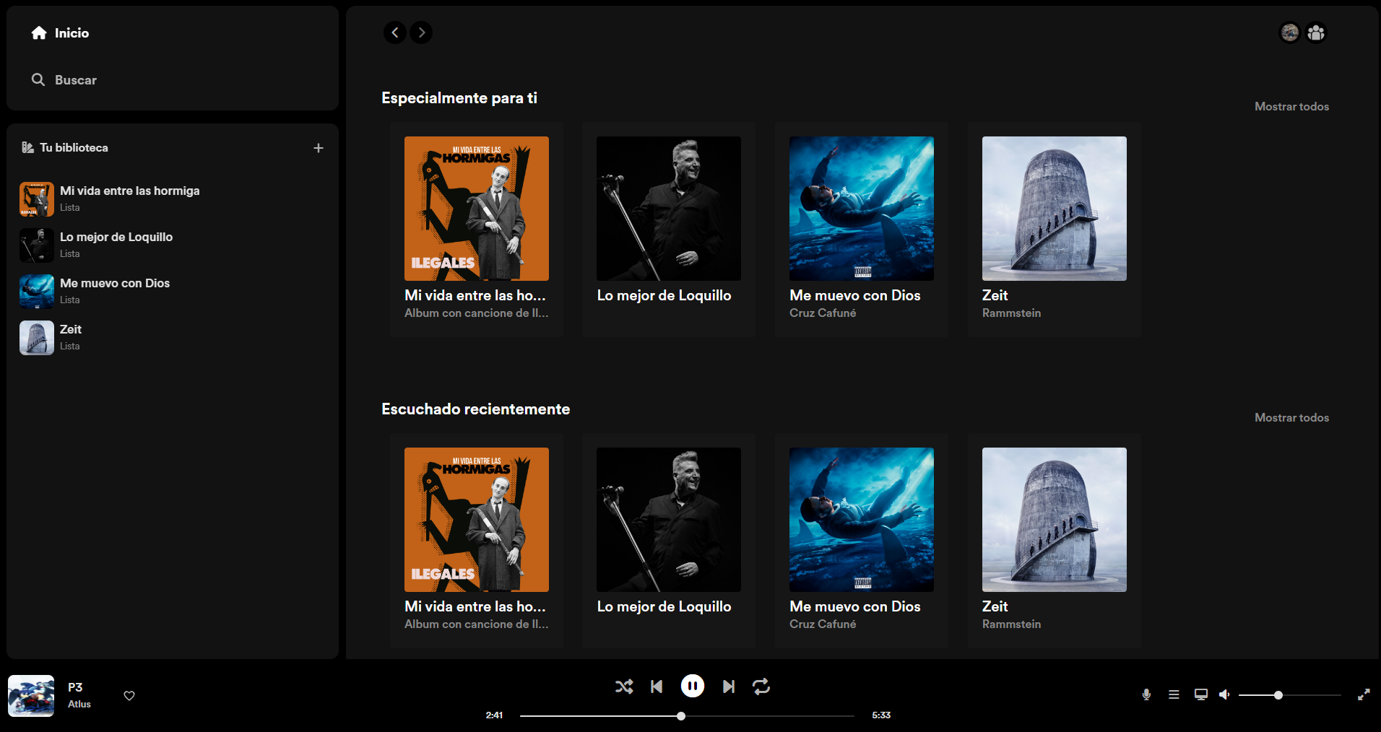Open Me muevo con Dios cover in Escuchado recientemente

pos(862,520)
